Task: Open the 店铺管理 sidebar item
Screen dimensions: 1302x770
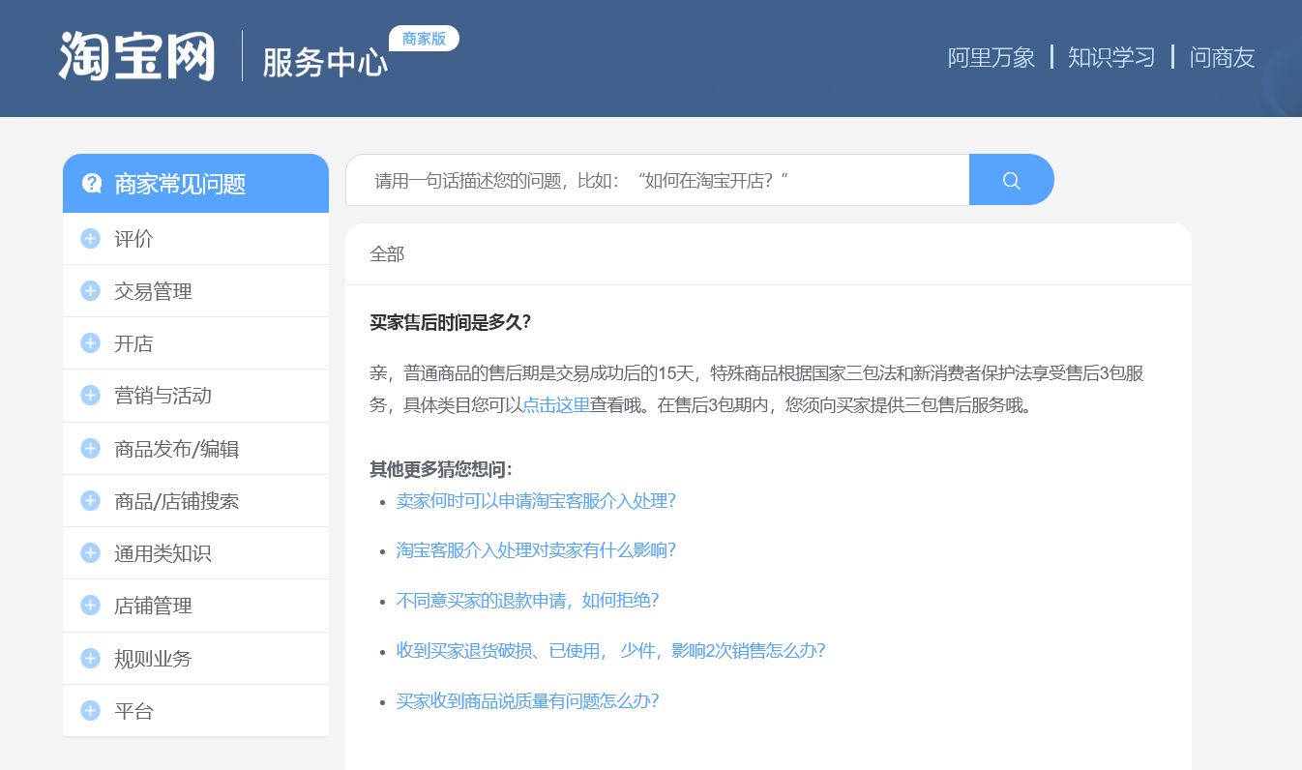Action: tap(195, 606)
